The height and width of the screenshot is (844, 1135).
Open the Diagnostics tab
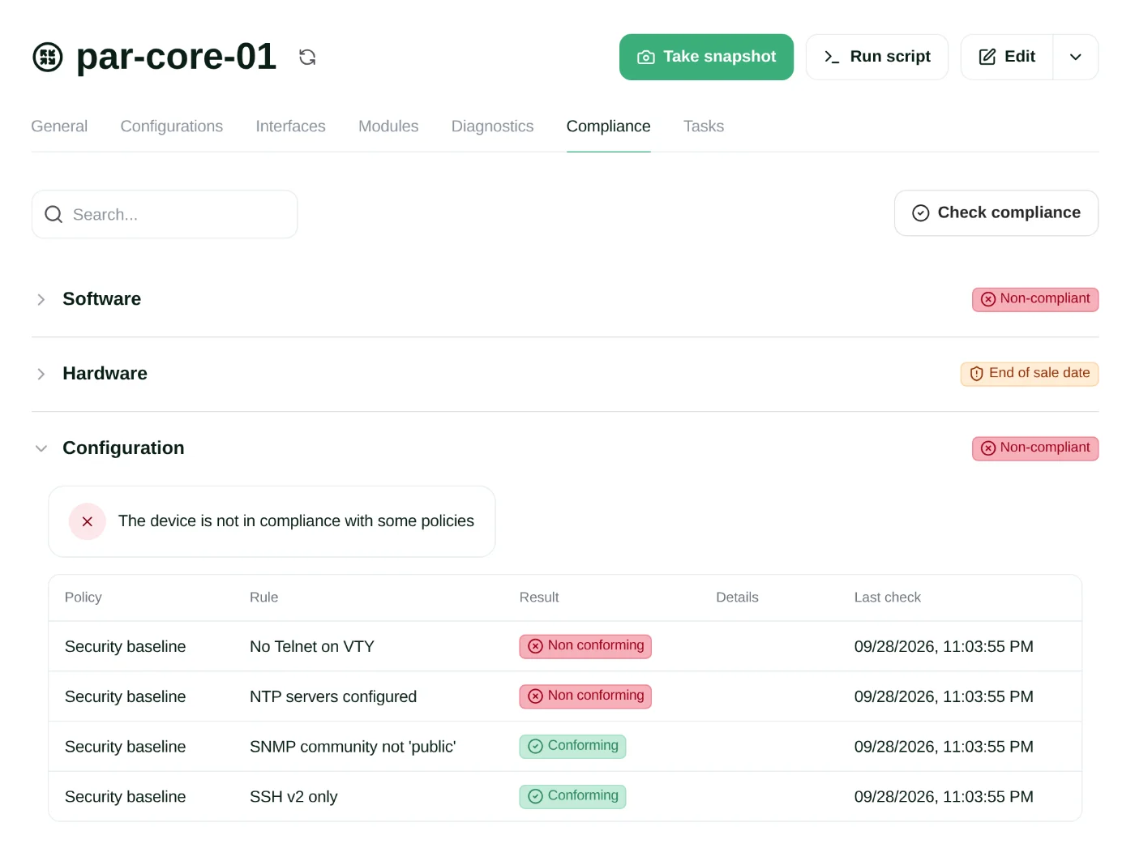[x=492, y=126]
